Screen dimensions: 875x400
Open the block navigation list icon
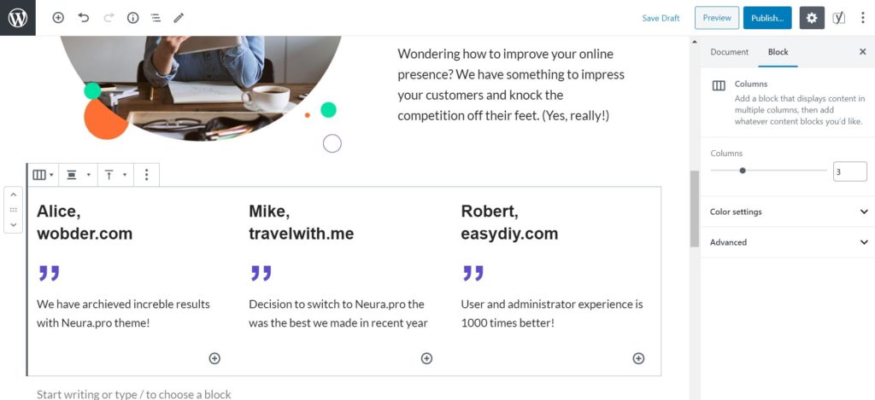156,18
